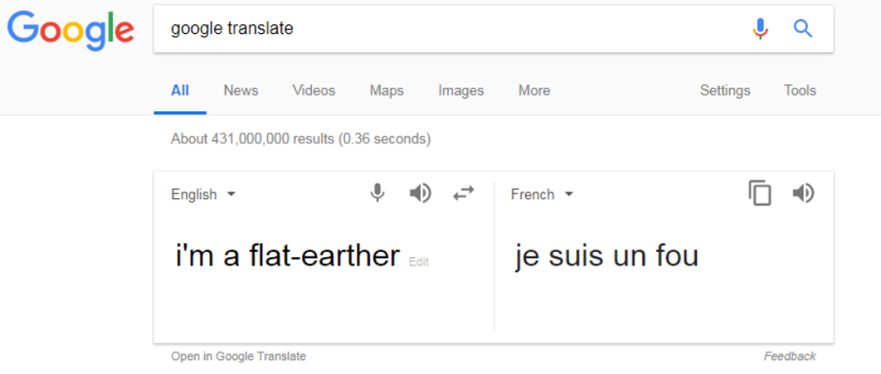Switch to the Images results tab
The height and width of the screenshot is (374, 881).
(461, 91)
